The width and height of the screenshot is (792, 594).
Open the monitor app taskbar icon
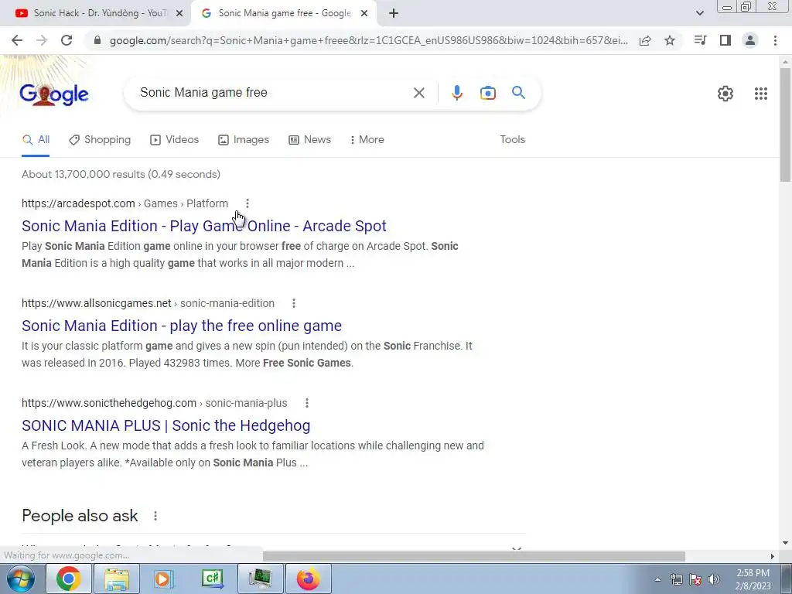(260, 579)
